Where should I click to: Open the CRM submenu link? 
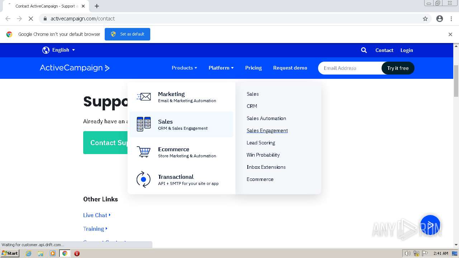pyautogui.click(x=252, y=106)
